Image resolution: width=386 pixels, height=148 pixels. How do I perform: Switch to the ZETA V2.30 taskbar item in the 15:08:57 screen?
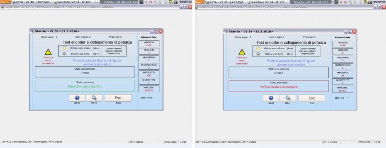pos(227,2)
